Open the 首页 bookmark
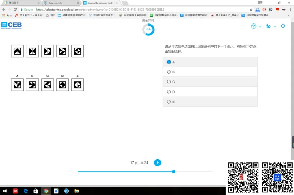The height and width of the screenshot is (195, 294). [x=51, y=15]
